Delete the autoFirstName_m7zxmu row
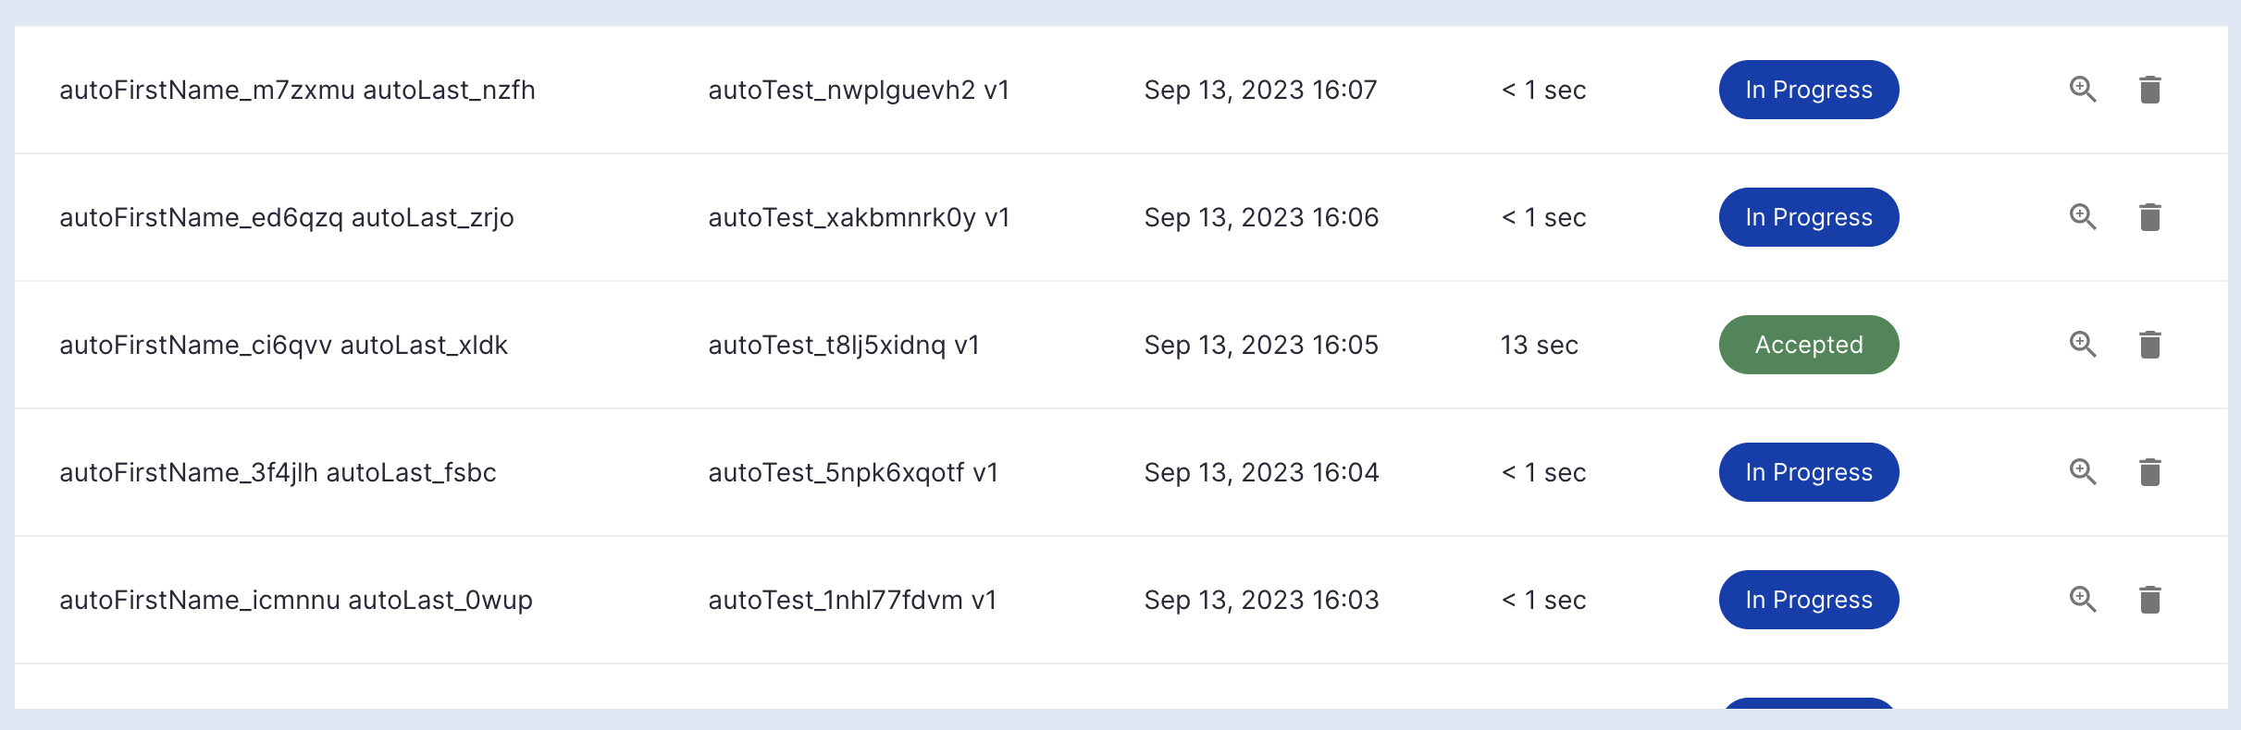 click(2150, 90)
